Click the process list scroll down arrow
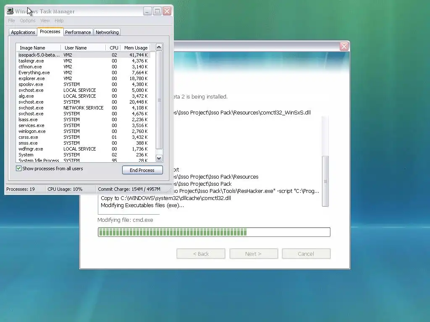Screen dimensions: 430x322 pos(159,158)
